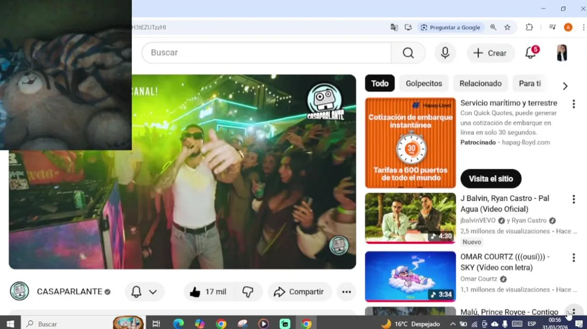Show hidden system tray icons chevron

tap(453, 324)
